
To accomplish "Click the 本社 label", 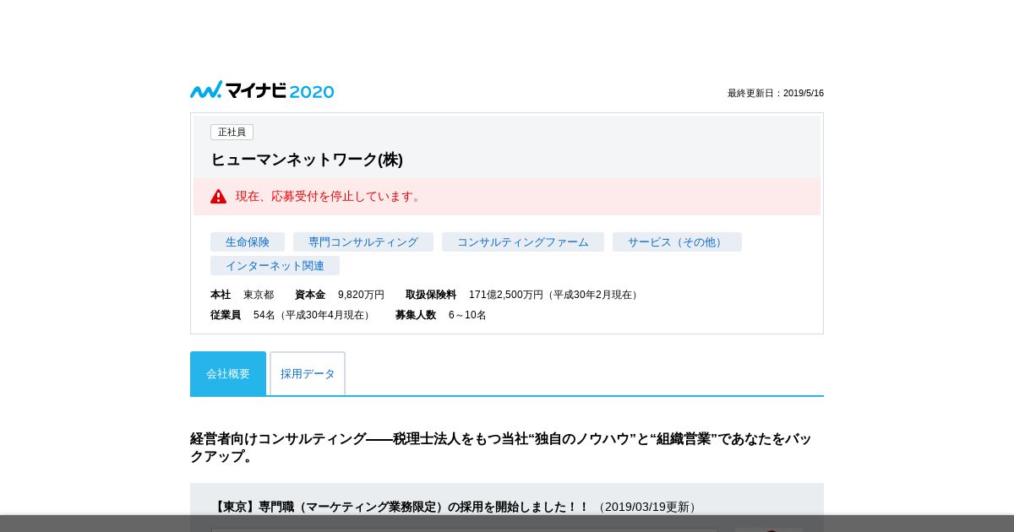I will tap(221, 295).
